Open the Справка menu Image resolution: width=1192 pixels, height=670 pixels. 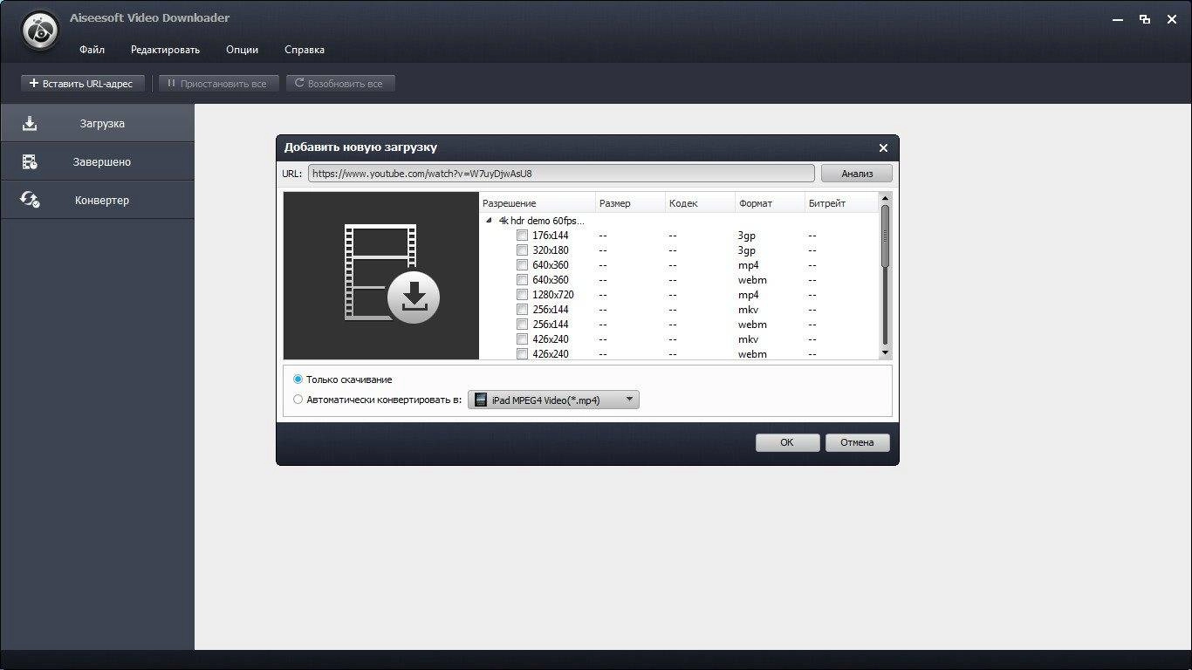305,50
